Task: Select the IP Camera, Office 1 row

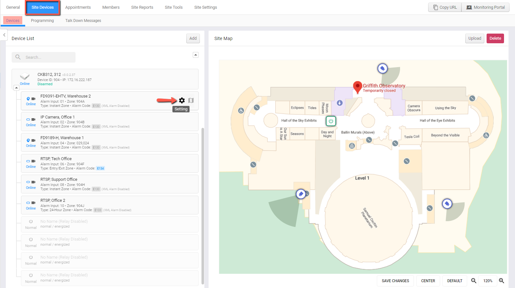Action: pyautogui.click(x=110, y=122)
